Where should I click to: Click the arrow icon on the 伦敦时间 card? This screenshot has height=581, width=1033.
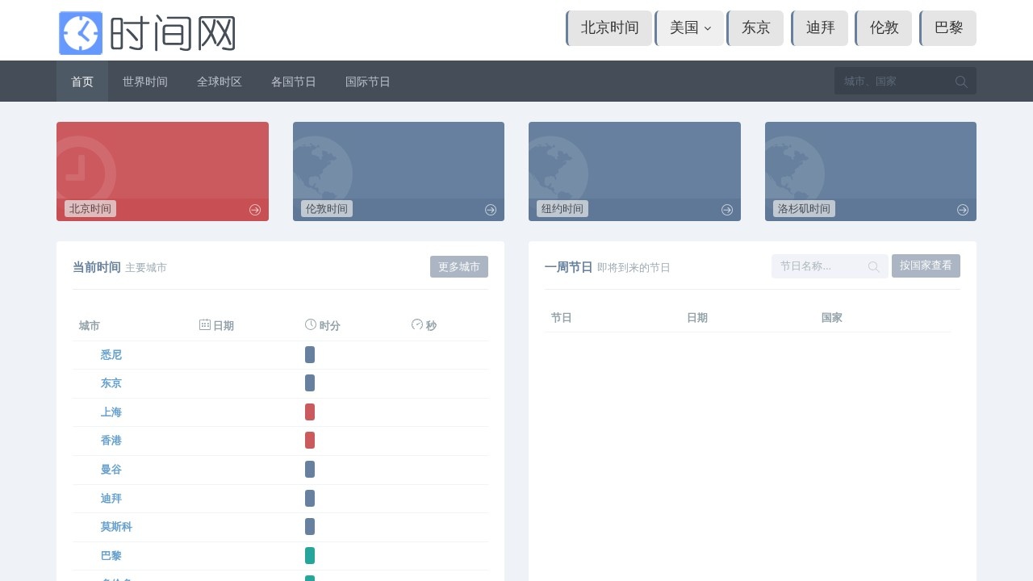(491, 210)
